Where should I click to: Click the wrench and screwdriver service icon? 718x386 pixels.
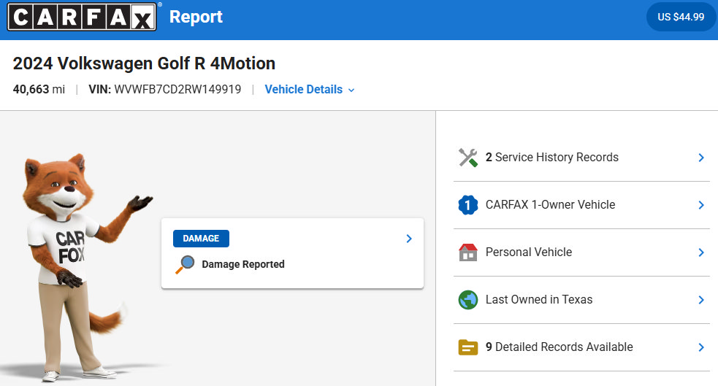pyautogui.click(x=468, y=158)
